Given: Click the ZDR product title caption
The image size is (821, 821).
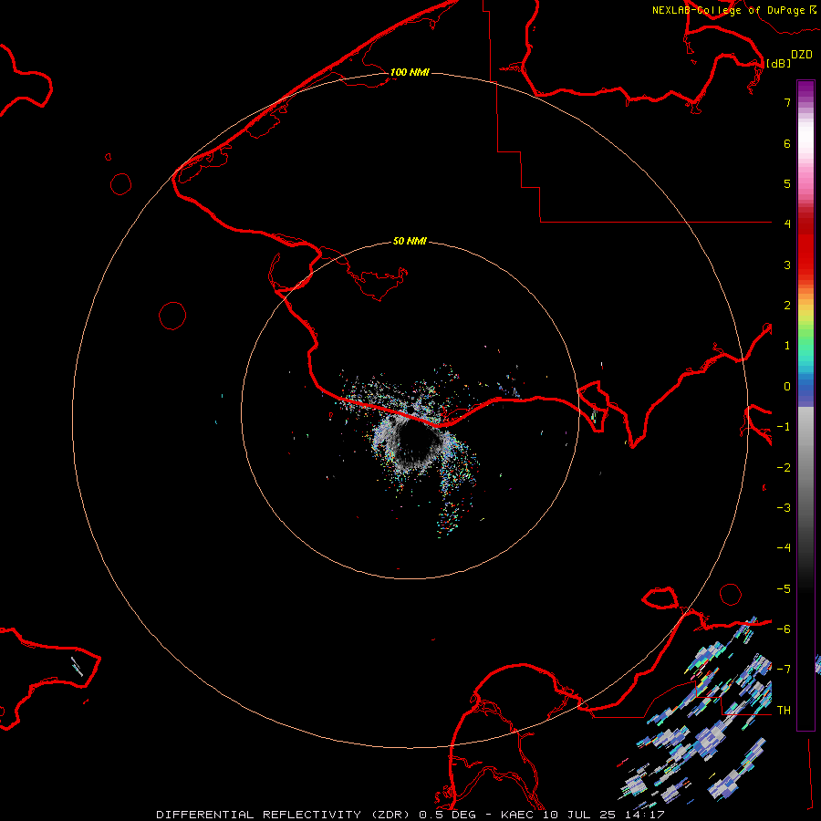Looking at the screenshot, I should [x=410, y=815].
